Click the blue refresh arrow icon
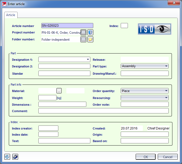This screenshot has height=164, width=182. tap(7, 157)
